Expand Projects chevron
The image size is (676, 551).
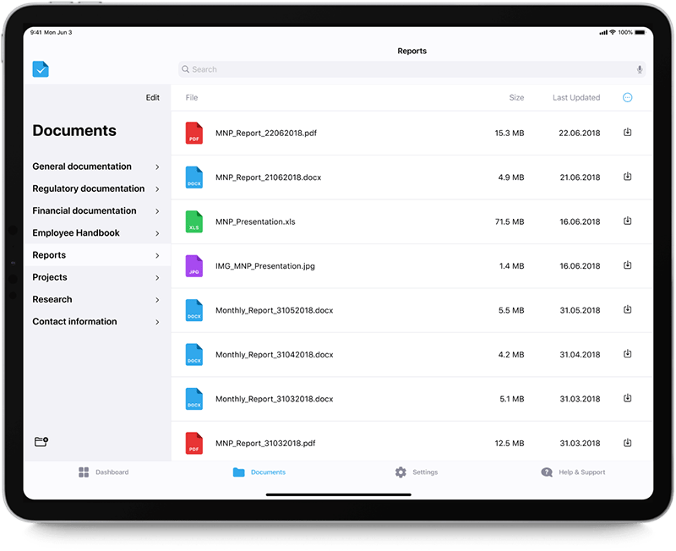pos(157,278)
